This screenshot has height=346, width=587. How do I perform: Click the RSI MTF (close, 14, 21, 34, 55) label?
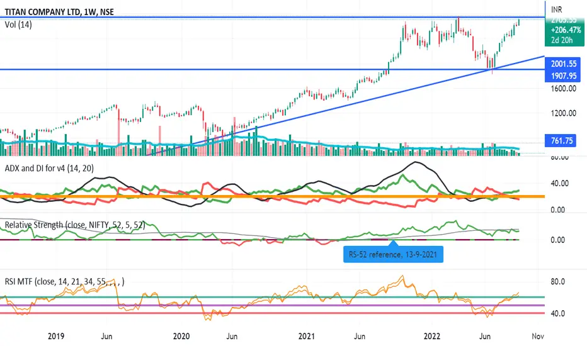(64, 281)
